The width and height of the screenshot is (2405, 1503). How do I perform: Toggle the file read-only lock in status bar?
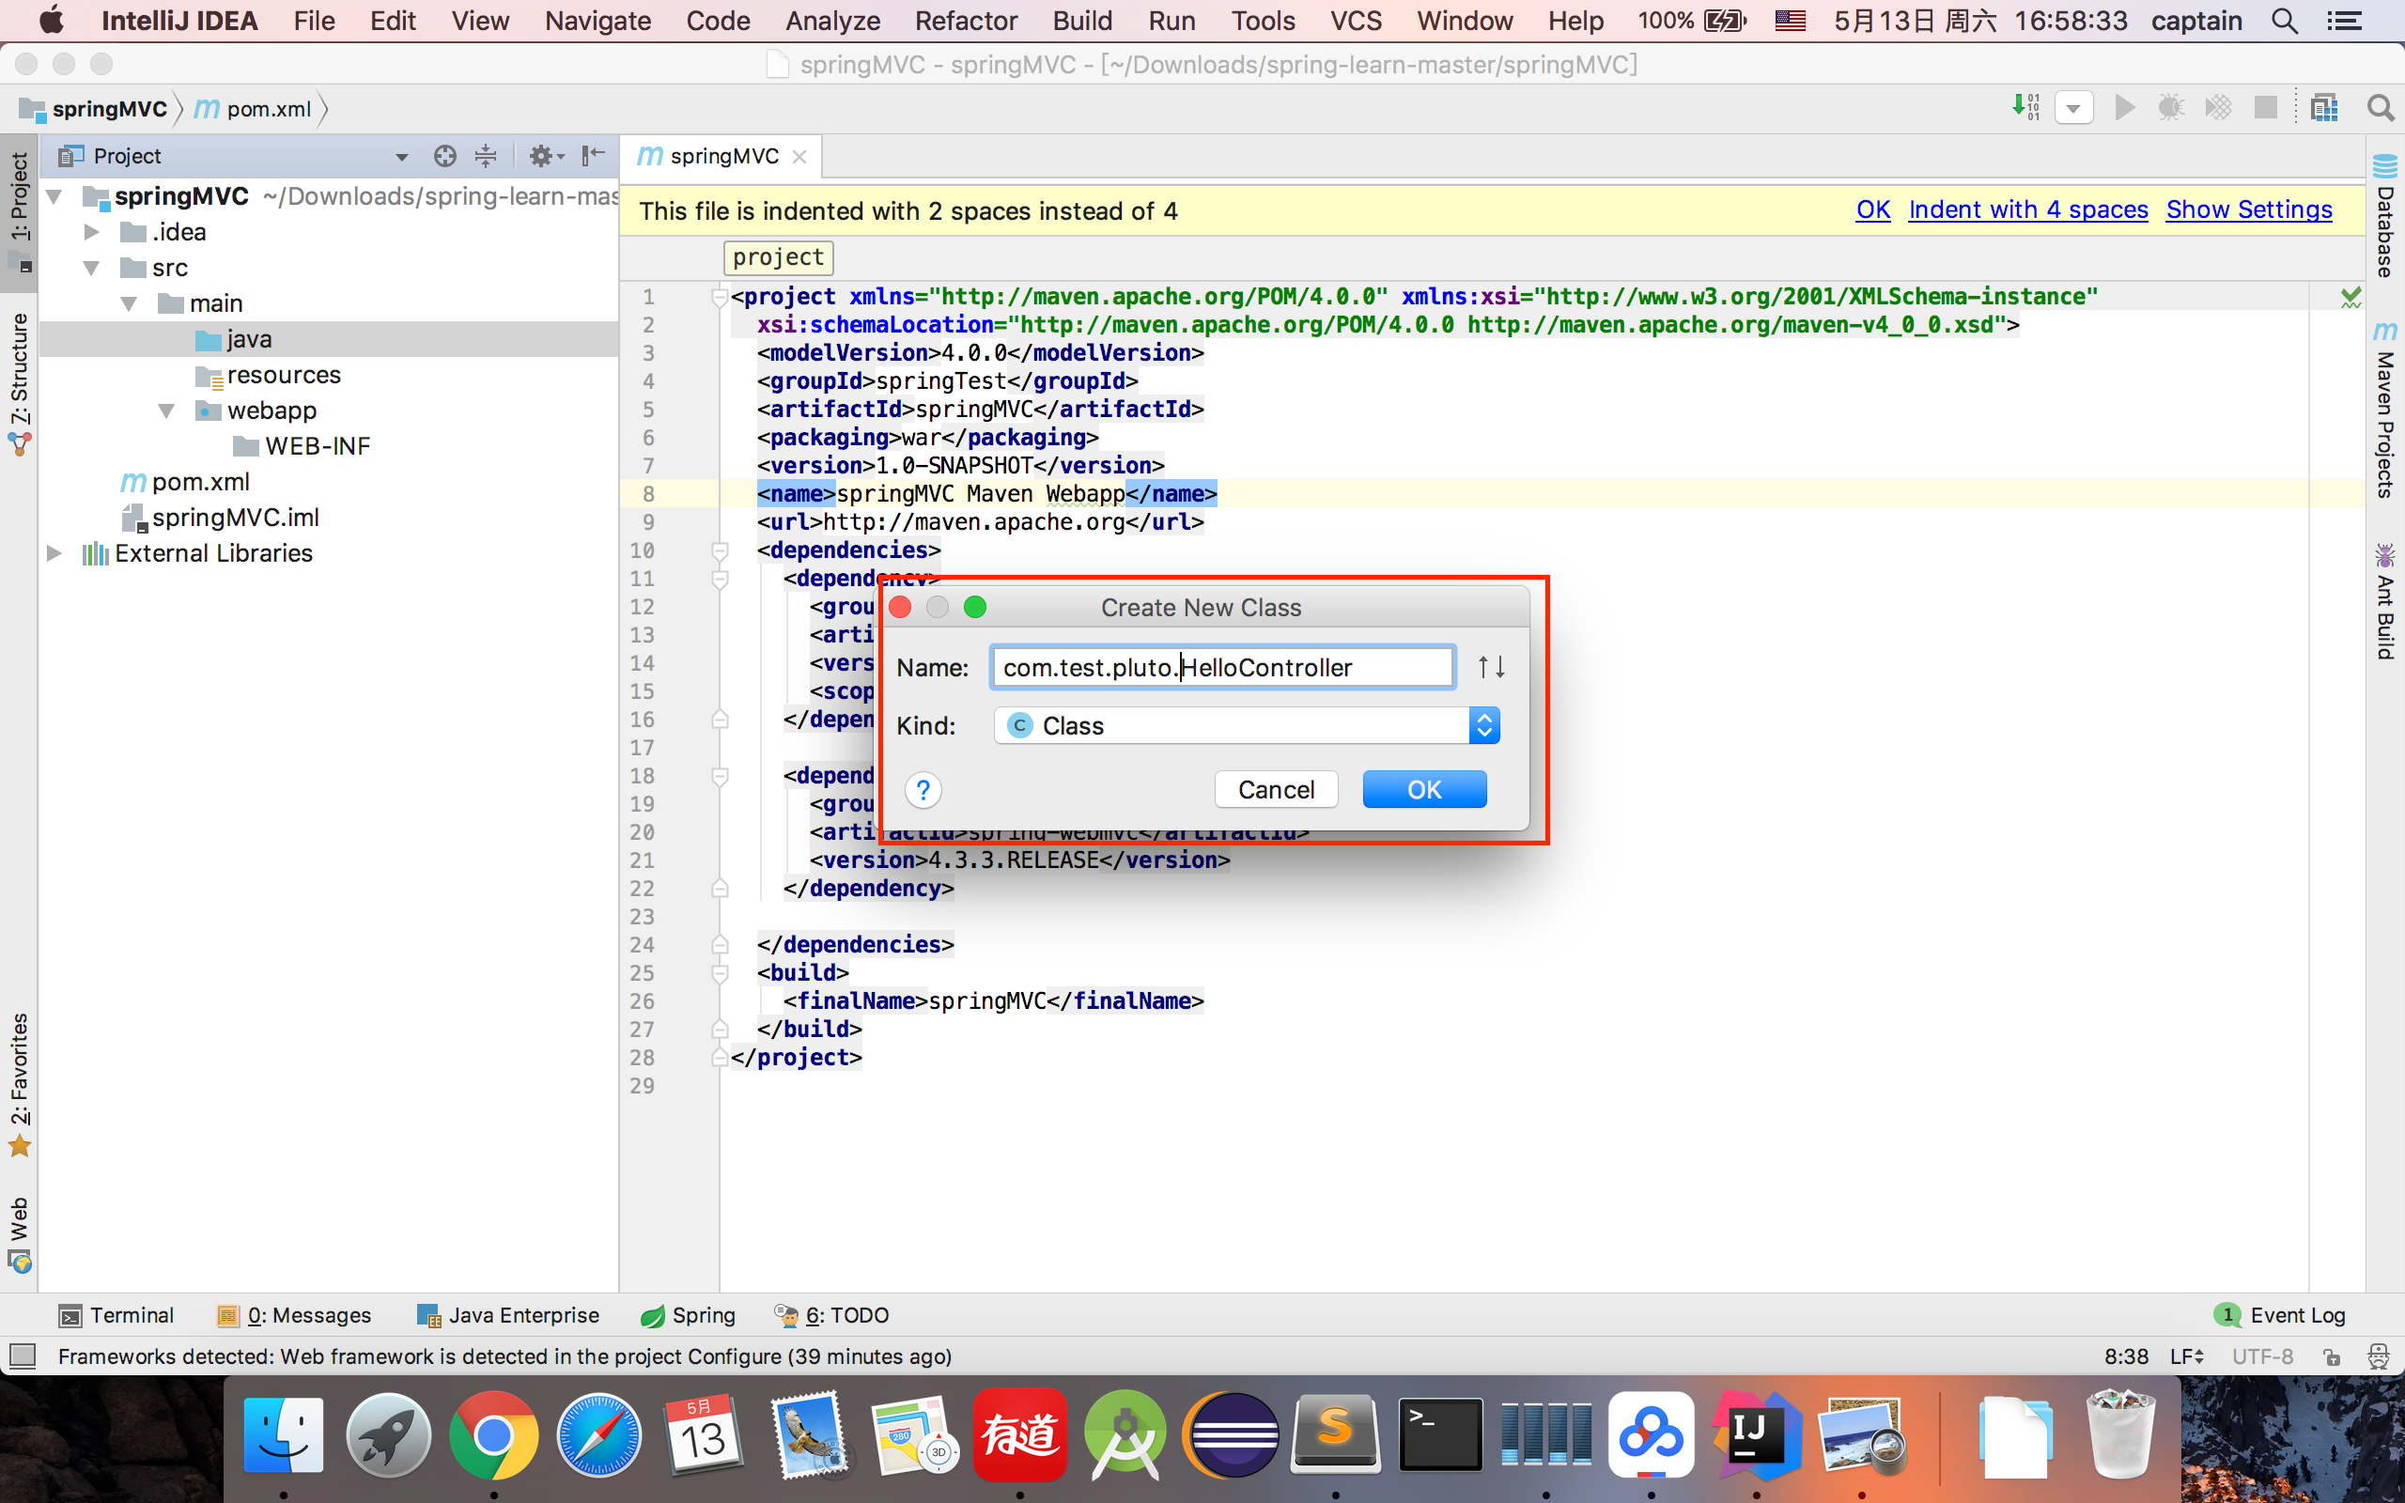point(2333,1355)
